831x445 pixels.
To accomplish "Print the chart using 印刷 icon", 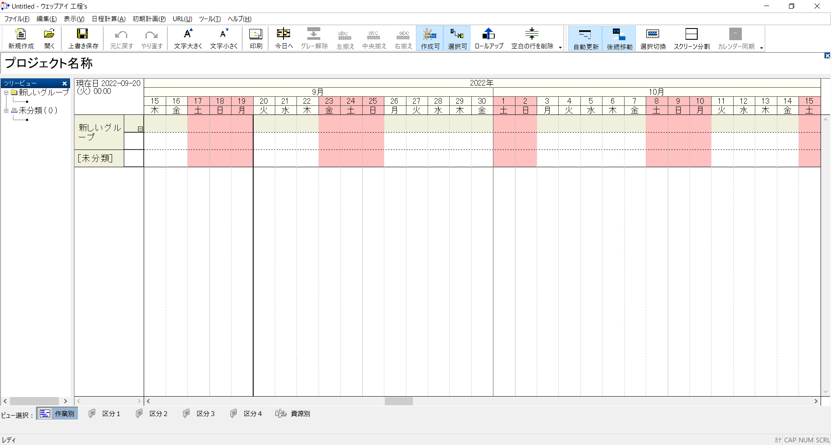I will point(256,38).
